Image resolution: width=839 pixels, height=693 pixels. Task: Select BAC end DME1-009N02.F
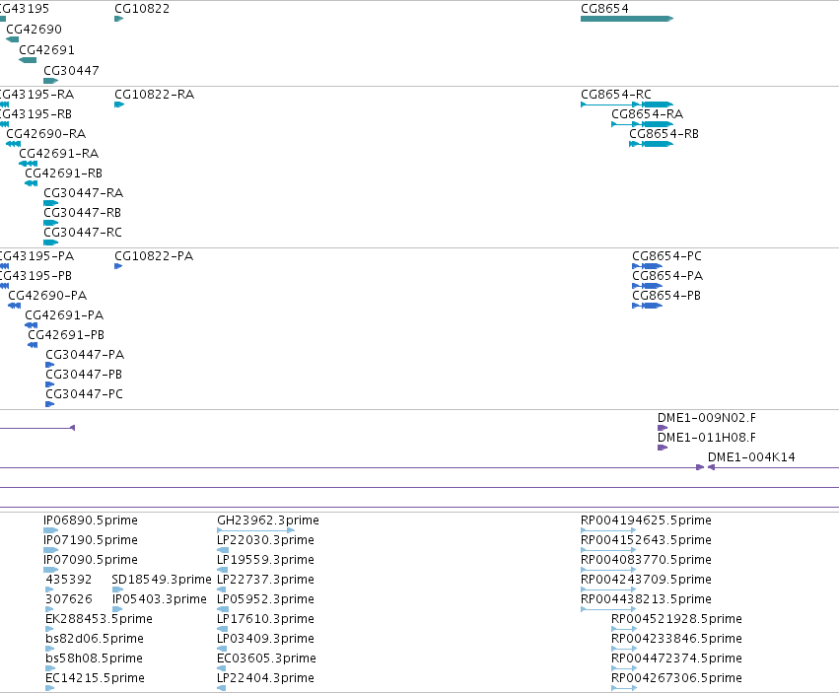point(663,428)
